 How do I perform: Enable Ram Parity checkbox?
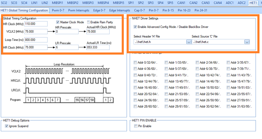[88, 22]
